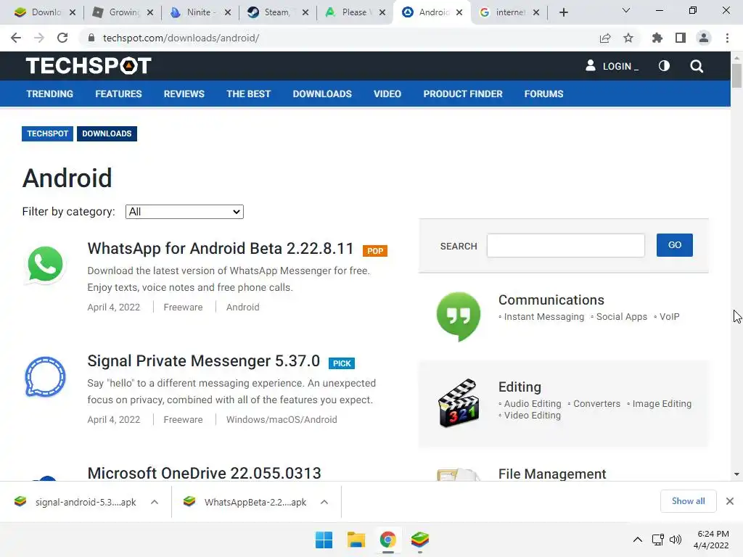743x557 pixels.
Task: Open VIDEO nav menu
Action: coord(387,94)
